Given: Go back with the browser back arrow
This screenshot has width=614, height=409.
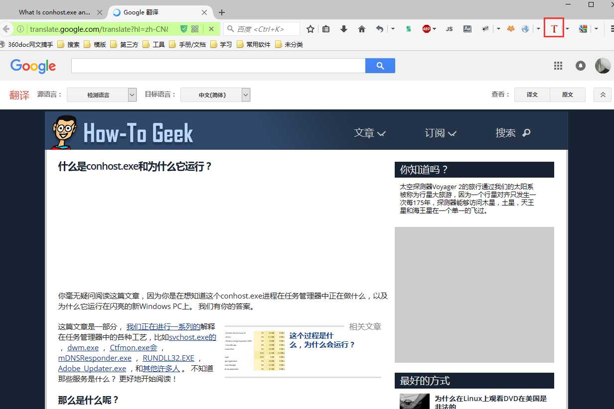Looking at the screenshot, I should [6, 29].
